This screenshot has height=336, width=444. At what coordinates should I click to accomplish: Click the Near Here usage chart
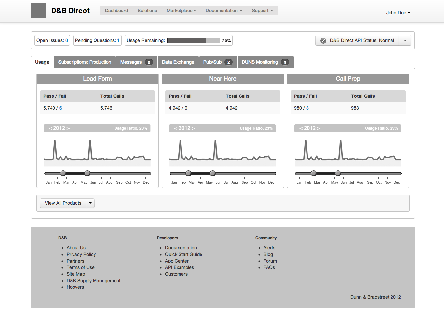(x=222, y=153)
